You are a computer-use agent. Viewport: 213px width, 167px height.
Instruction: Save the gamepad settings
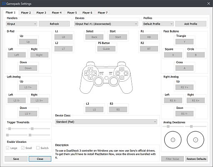pos(16,159)
